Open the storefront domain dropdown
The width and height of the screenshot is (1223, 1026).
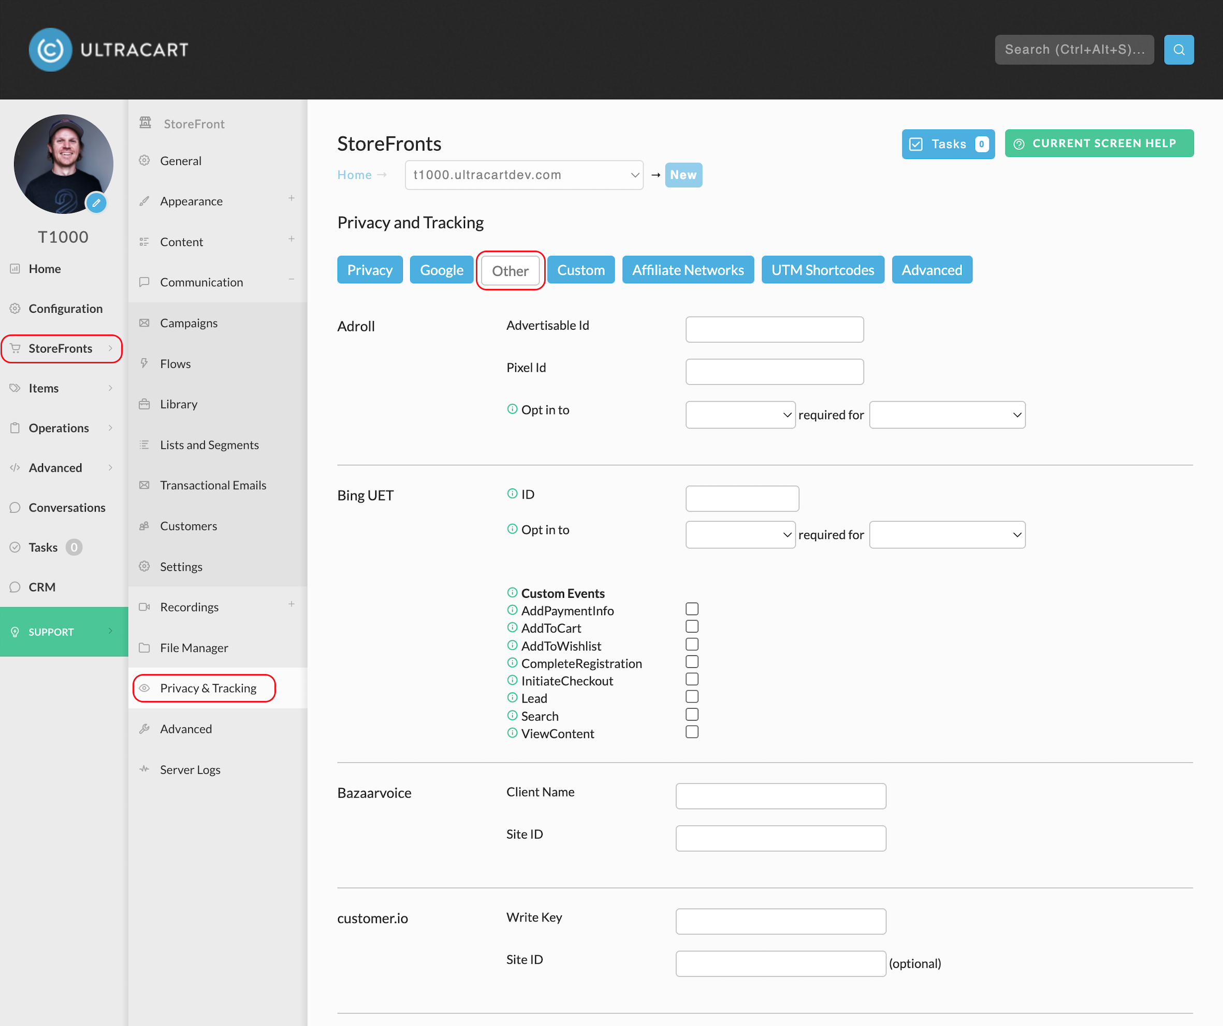click(x=524, y=174)
